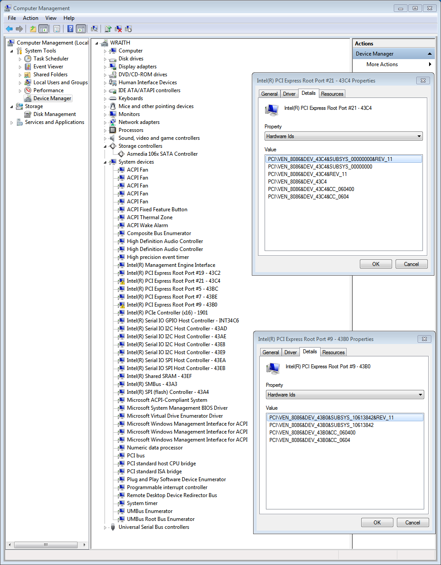
Task: Click warning icon of Root Port #21 - 43C4
Action: point(121,281)
